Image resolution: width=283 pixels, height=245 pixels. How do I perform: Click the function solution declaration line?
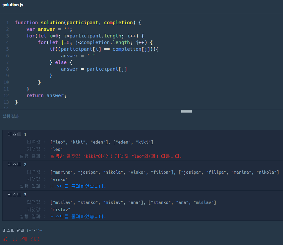pyautogui.click(x=78, y=23)
